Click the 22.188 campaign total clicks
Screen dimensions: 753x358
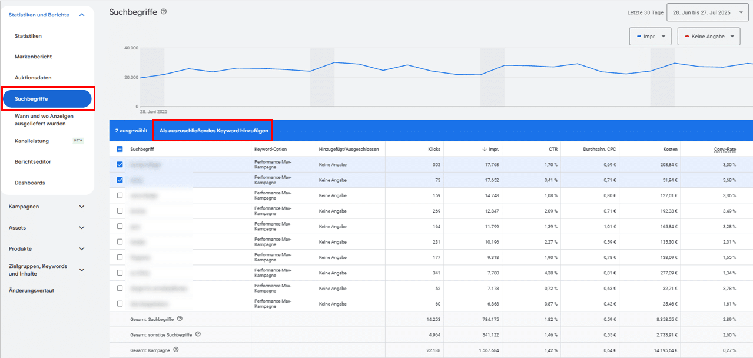[x=433, y=350]
